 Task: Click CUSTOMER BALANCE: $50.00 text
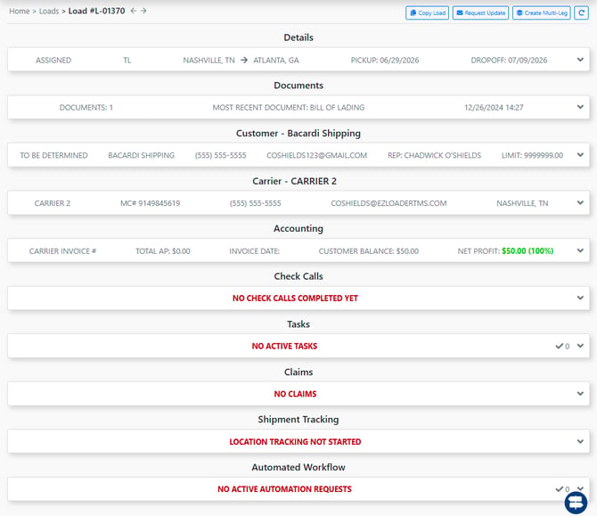coord(369,251)
